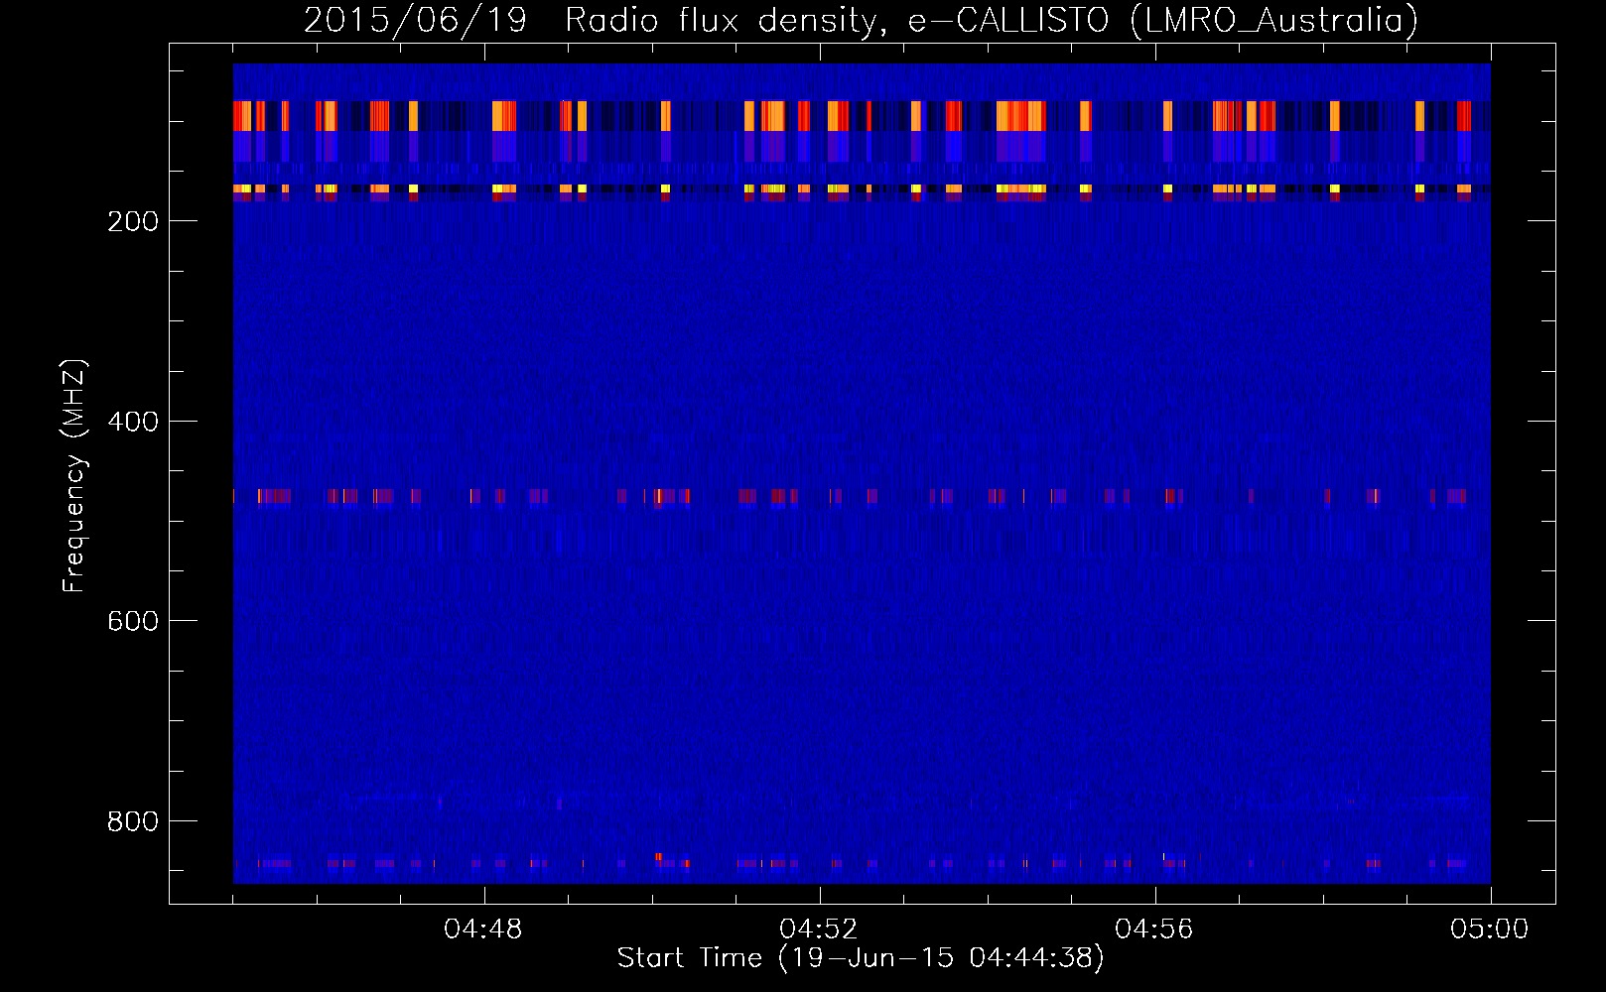Screen dimensions: 1606x992
Task: Click the x-axis label "Start Time (19-Jun-15 04:44:38)"
Action: tap(861, 958)
